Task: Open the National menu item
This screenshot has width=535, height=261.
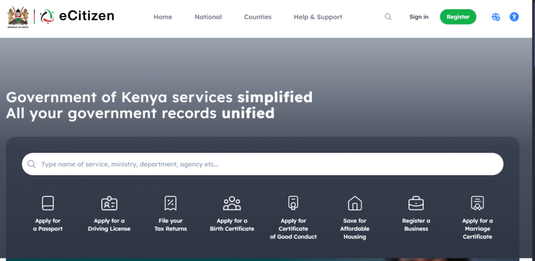Action: click(208, 17)
